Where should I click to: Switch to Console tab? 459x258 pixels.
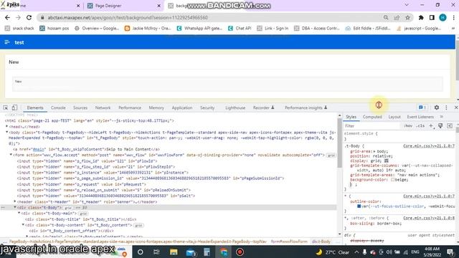pos(58,107)
